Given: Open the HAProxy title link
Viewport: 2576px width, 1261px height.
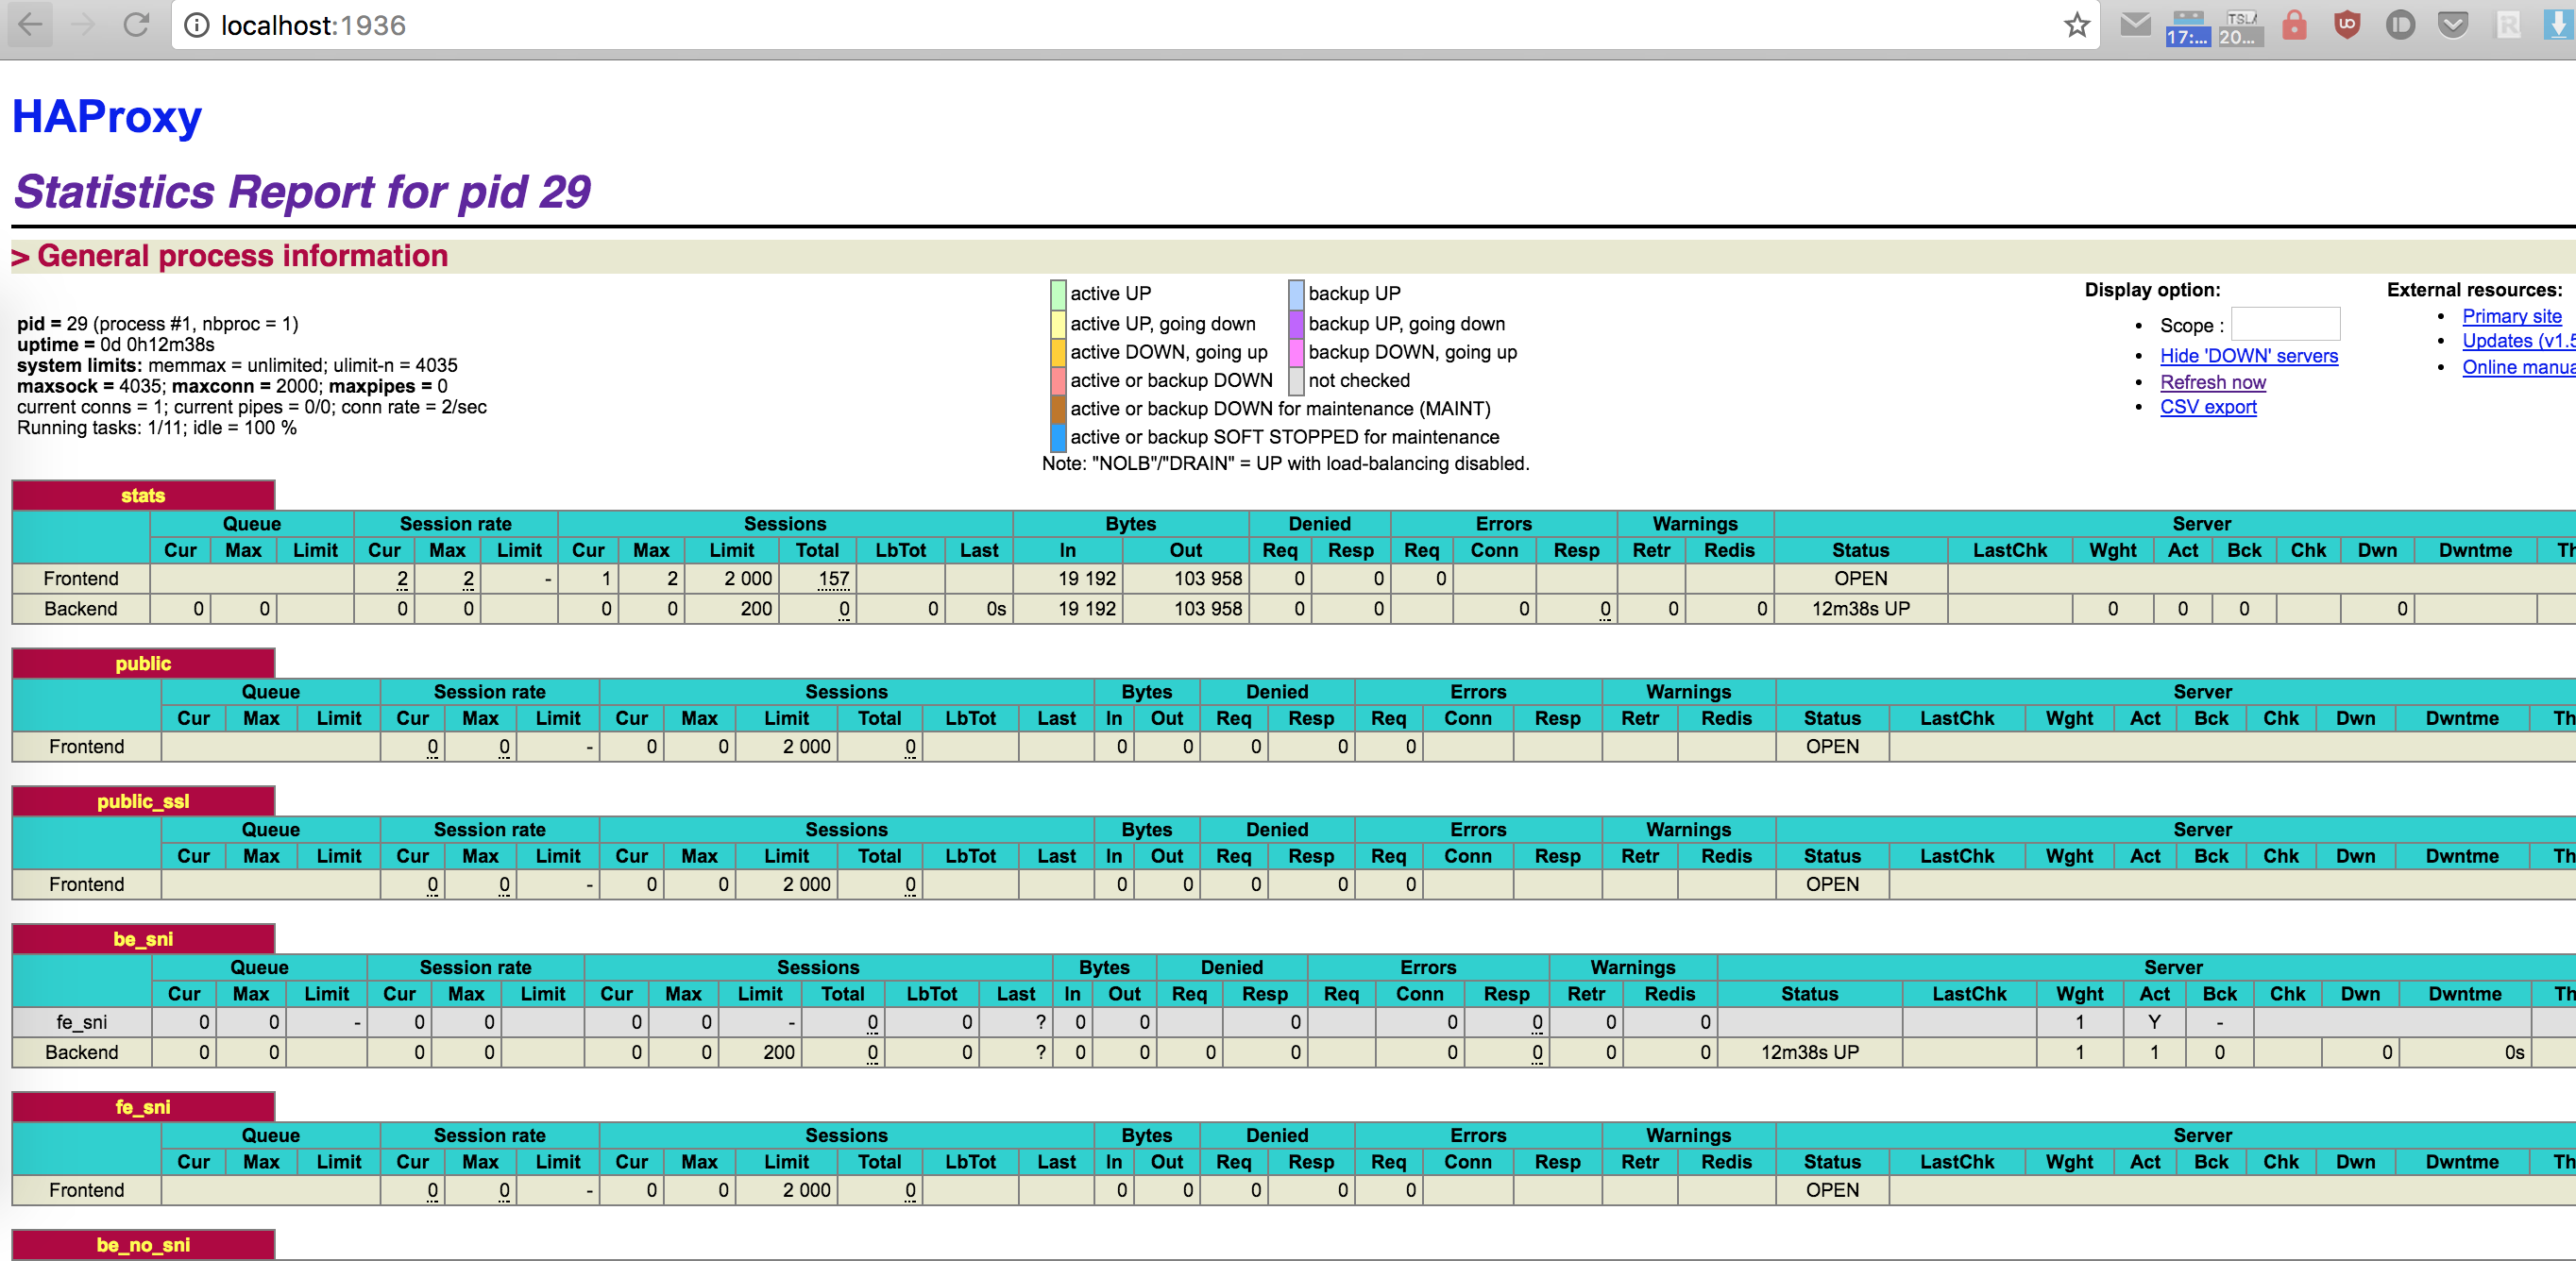Looking at the screenshot, I should tap(107, 117).
